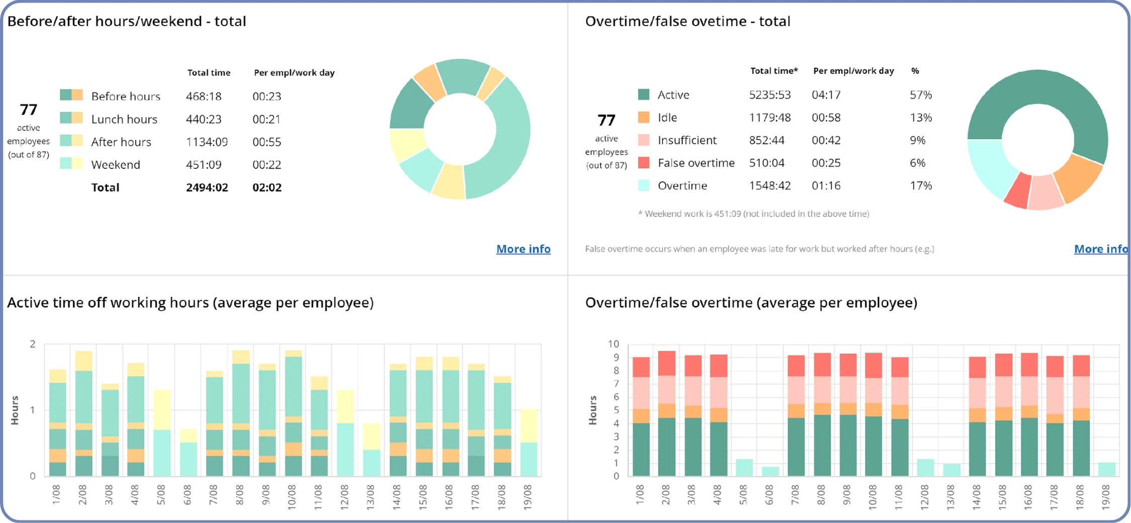The height and width of the screenshot is (523, 1131).
Task: Click the After hours legend color swatch
Action: (x=71, y=140)
